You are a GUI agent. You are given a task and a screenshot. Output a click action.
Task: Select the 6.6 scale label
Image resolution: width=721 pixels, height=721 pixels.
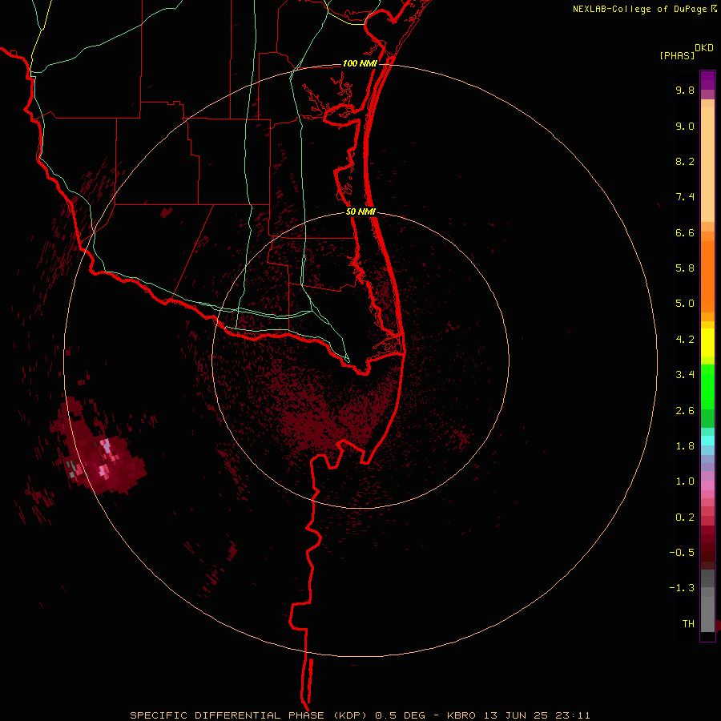(x=685, y=232)
